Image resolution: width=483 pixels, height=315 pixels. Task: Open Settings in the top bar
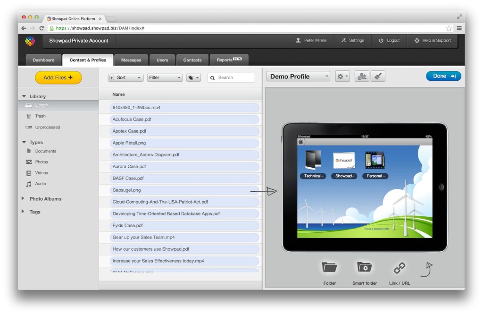pos(353,41)
